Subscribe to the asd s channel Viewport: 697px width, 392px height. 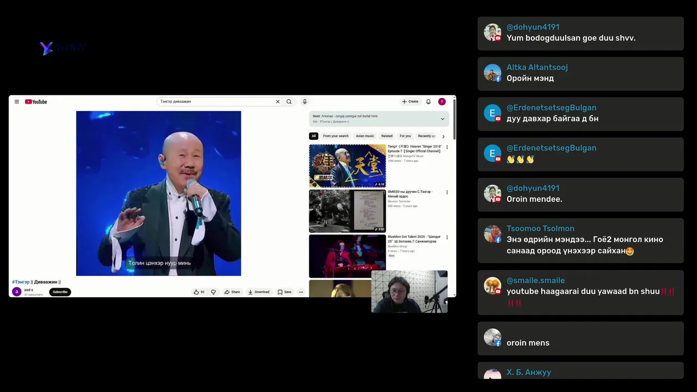[x=60, y=292]
